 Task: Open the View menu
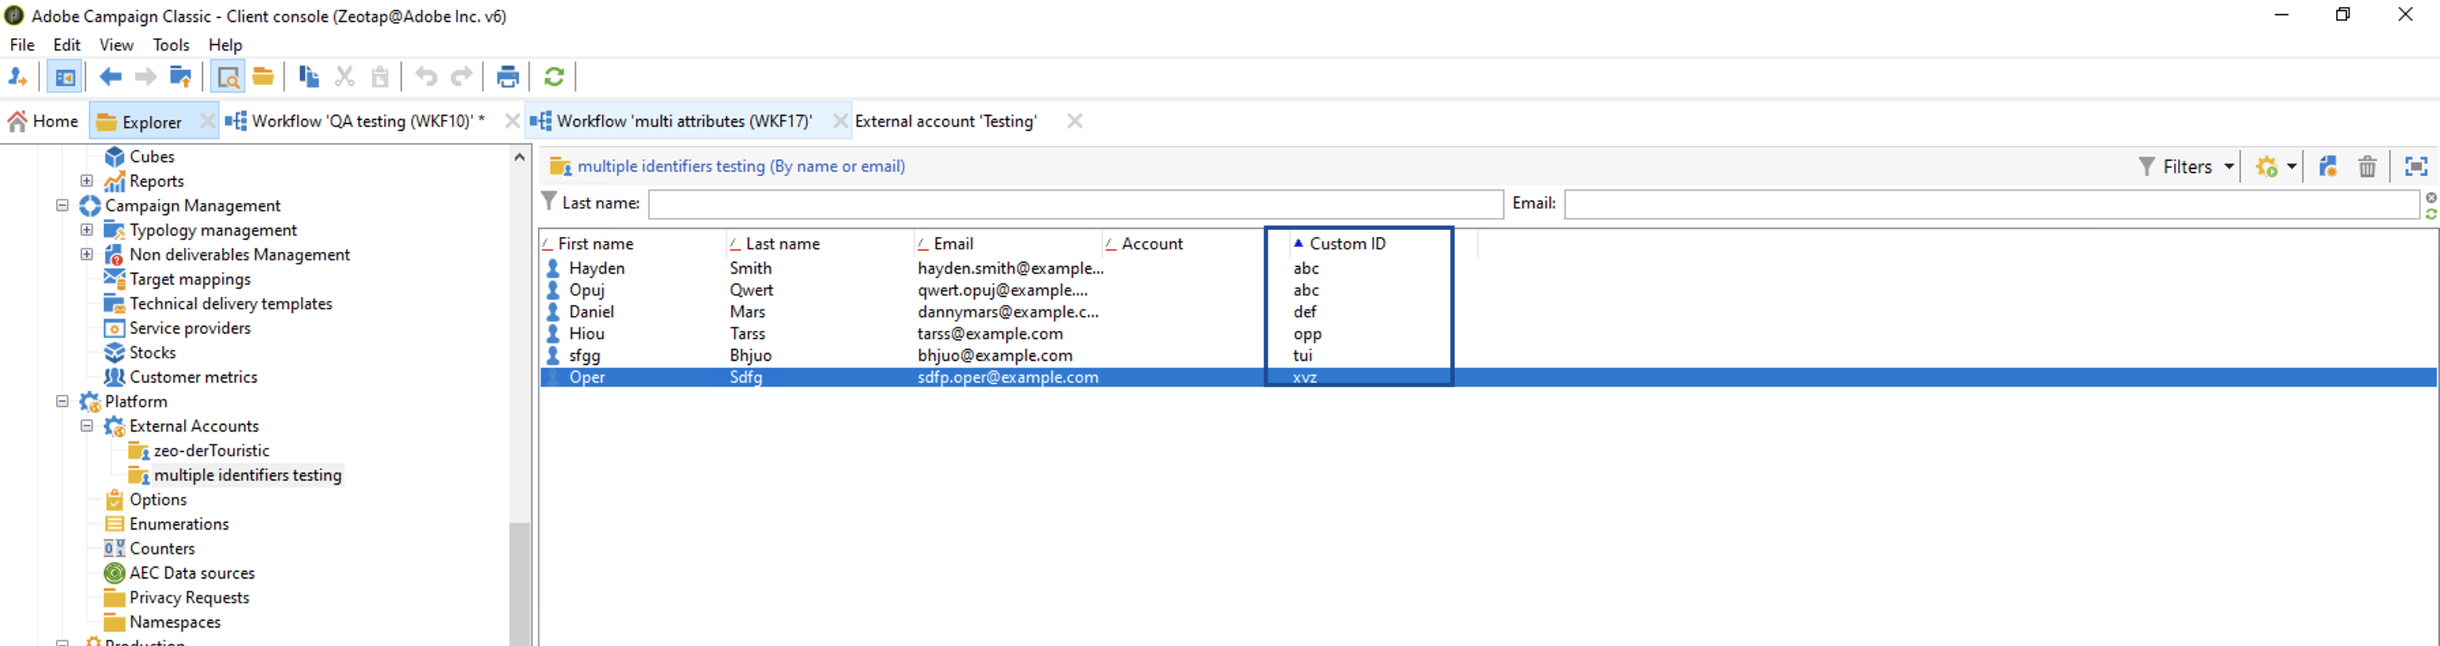(116, 44)
